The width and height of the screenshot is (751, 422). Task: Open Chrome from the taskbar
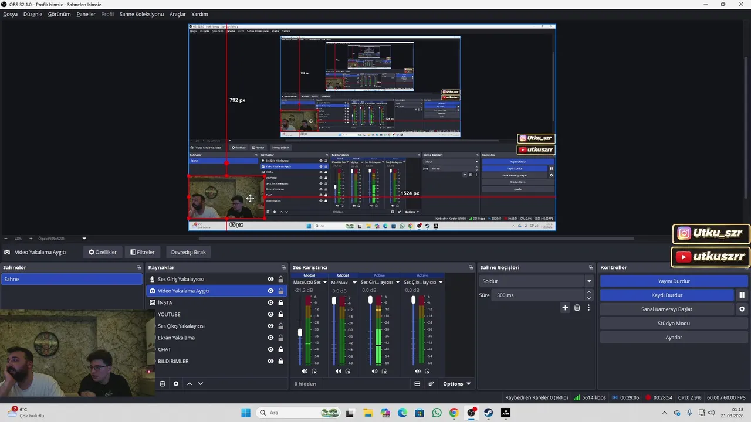pyautogui.click(x=454, y=413)
